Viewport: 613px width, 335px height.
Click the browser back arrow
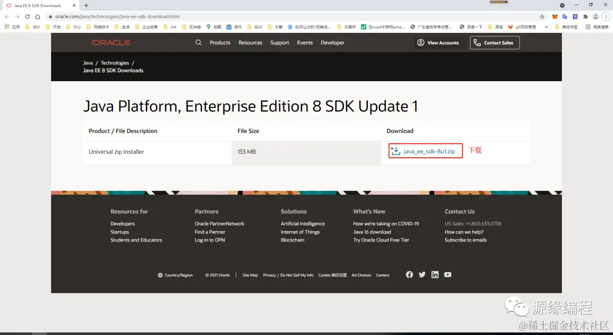pyautogui.click(x=7, y=16)
